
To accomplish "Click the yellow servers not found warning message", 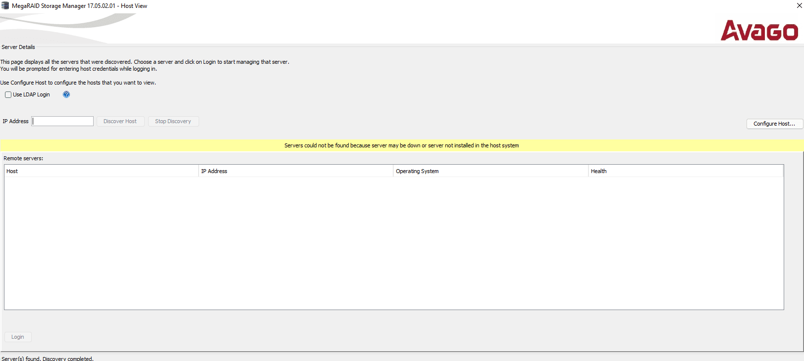I will 402,145.
